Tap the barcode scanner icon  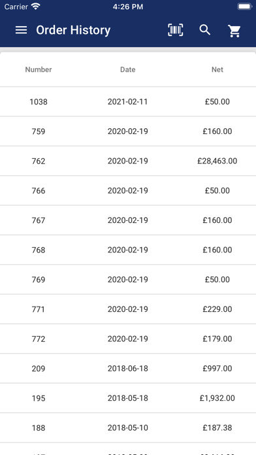point(176,30)
